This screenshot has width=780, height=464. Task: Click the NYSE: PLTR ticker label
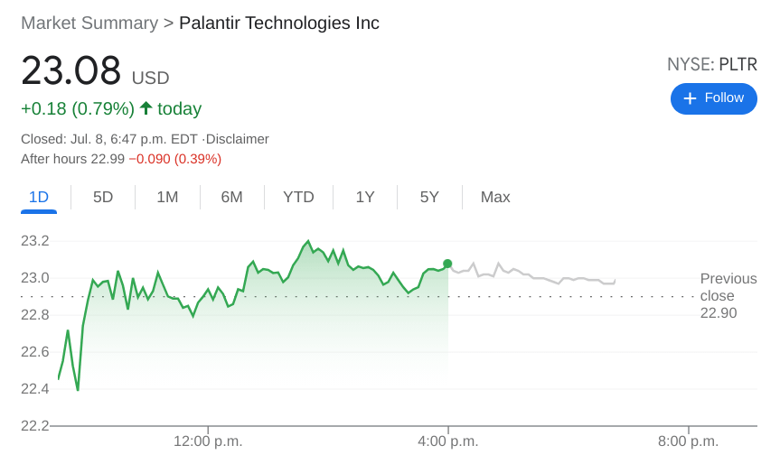(x=712, y=64)
